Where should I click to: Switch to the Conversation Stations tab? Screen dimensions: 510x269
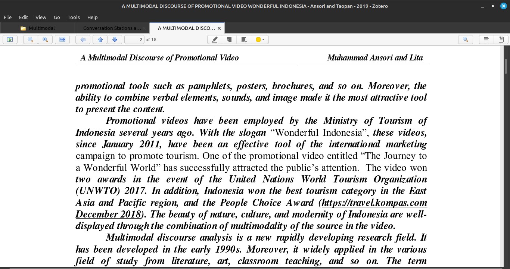(x=112, y=28)
